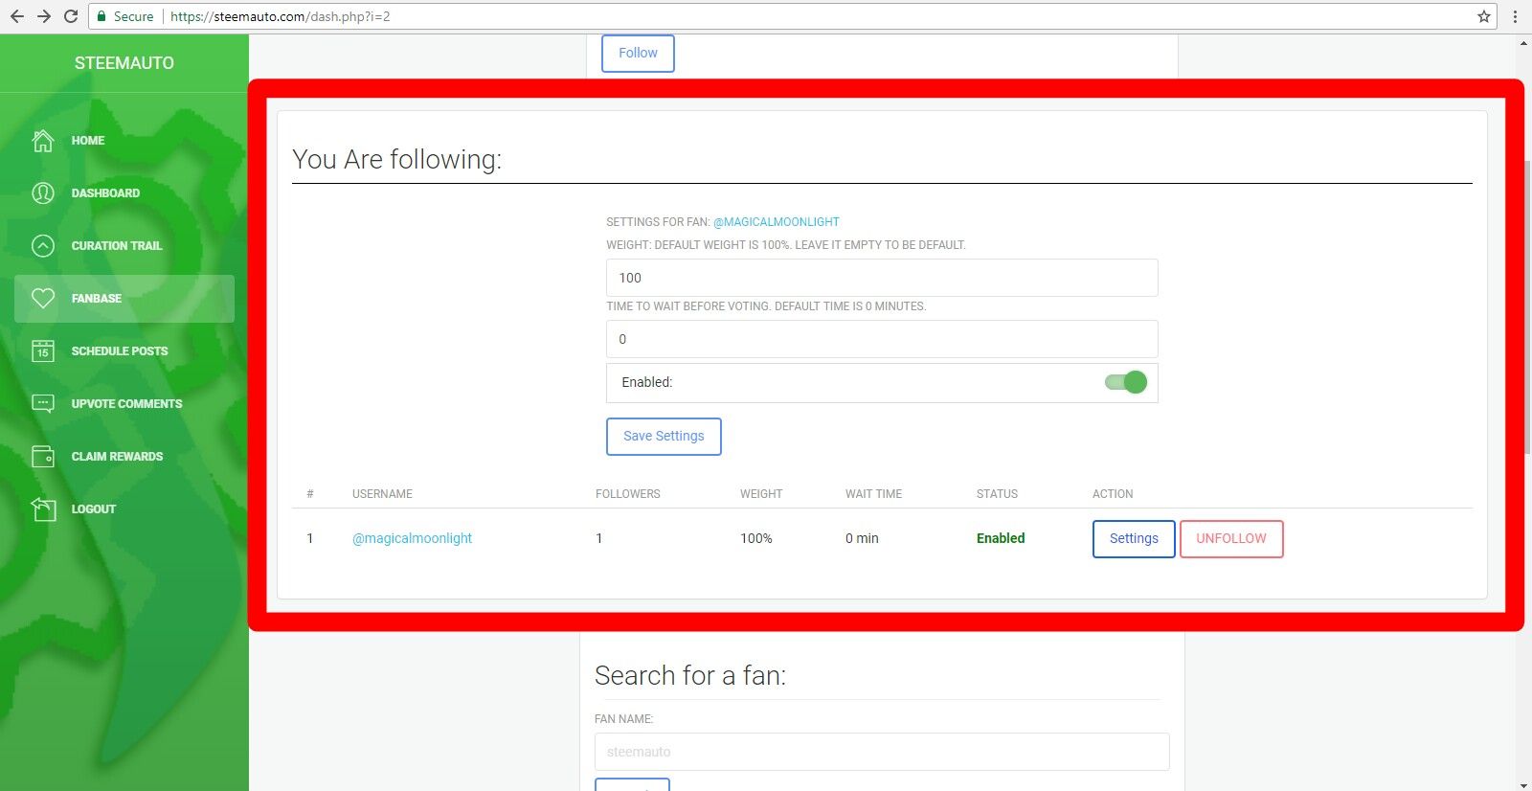The width and height of the screenshot is (1532, 791).
Task: Click the scrollbar down arrow
Action: pos(1523,785)
